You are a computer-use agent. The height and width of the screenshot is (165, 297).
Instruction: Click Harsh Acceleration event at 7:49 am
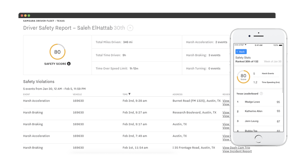tap(36, 136)
